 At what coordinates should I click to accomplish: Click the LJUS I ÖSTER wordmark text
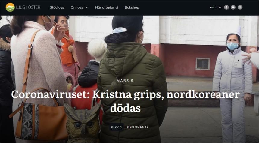pos(28,7)
